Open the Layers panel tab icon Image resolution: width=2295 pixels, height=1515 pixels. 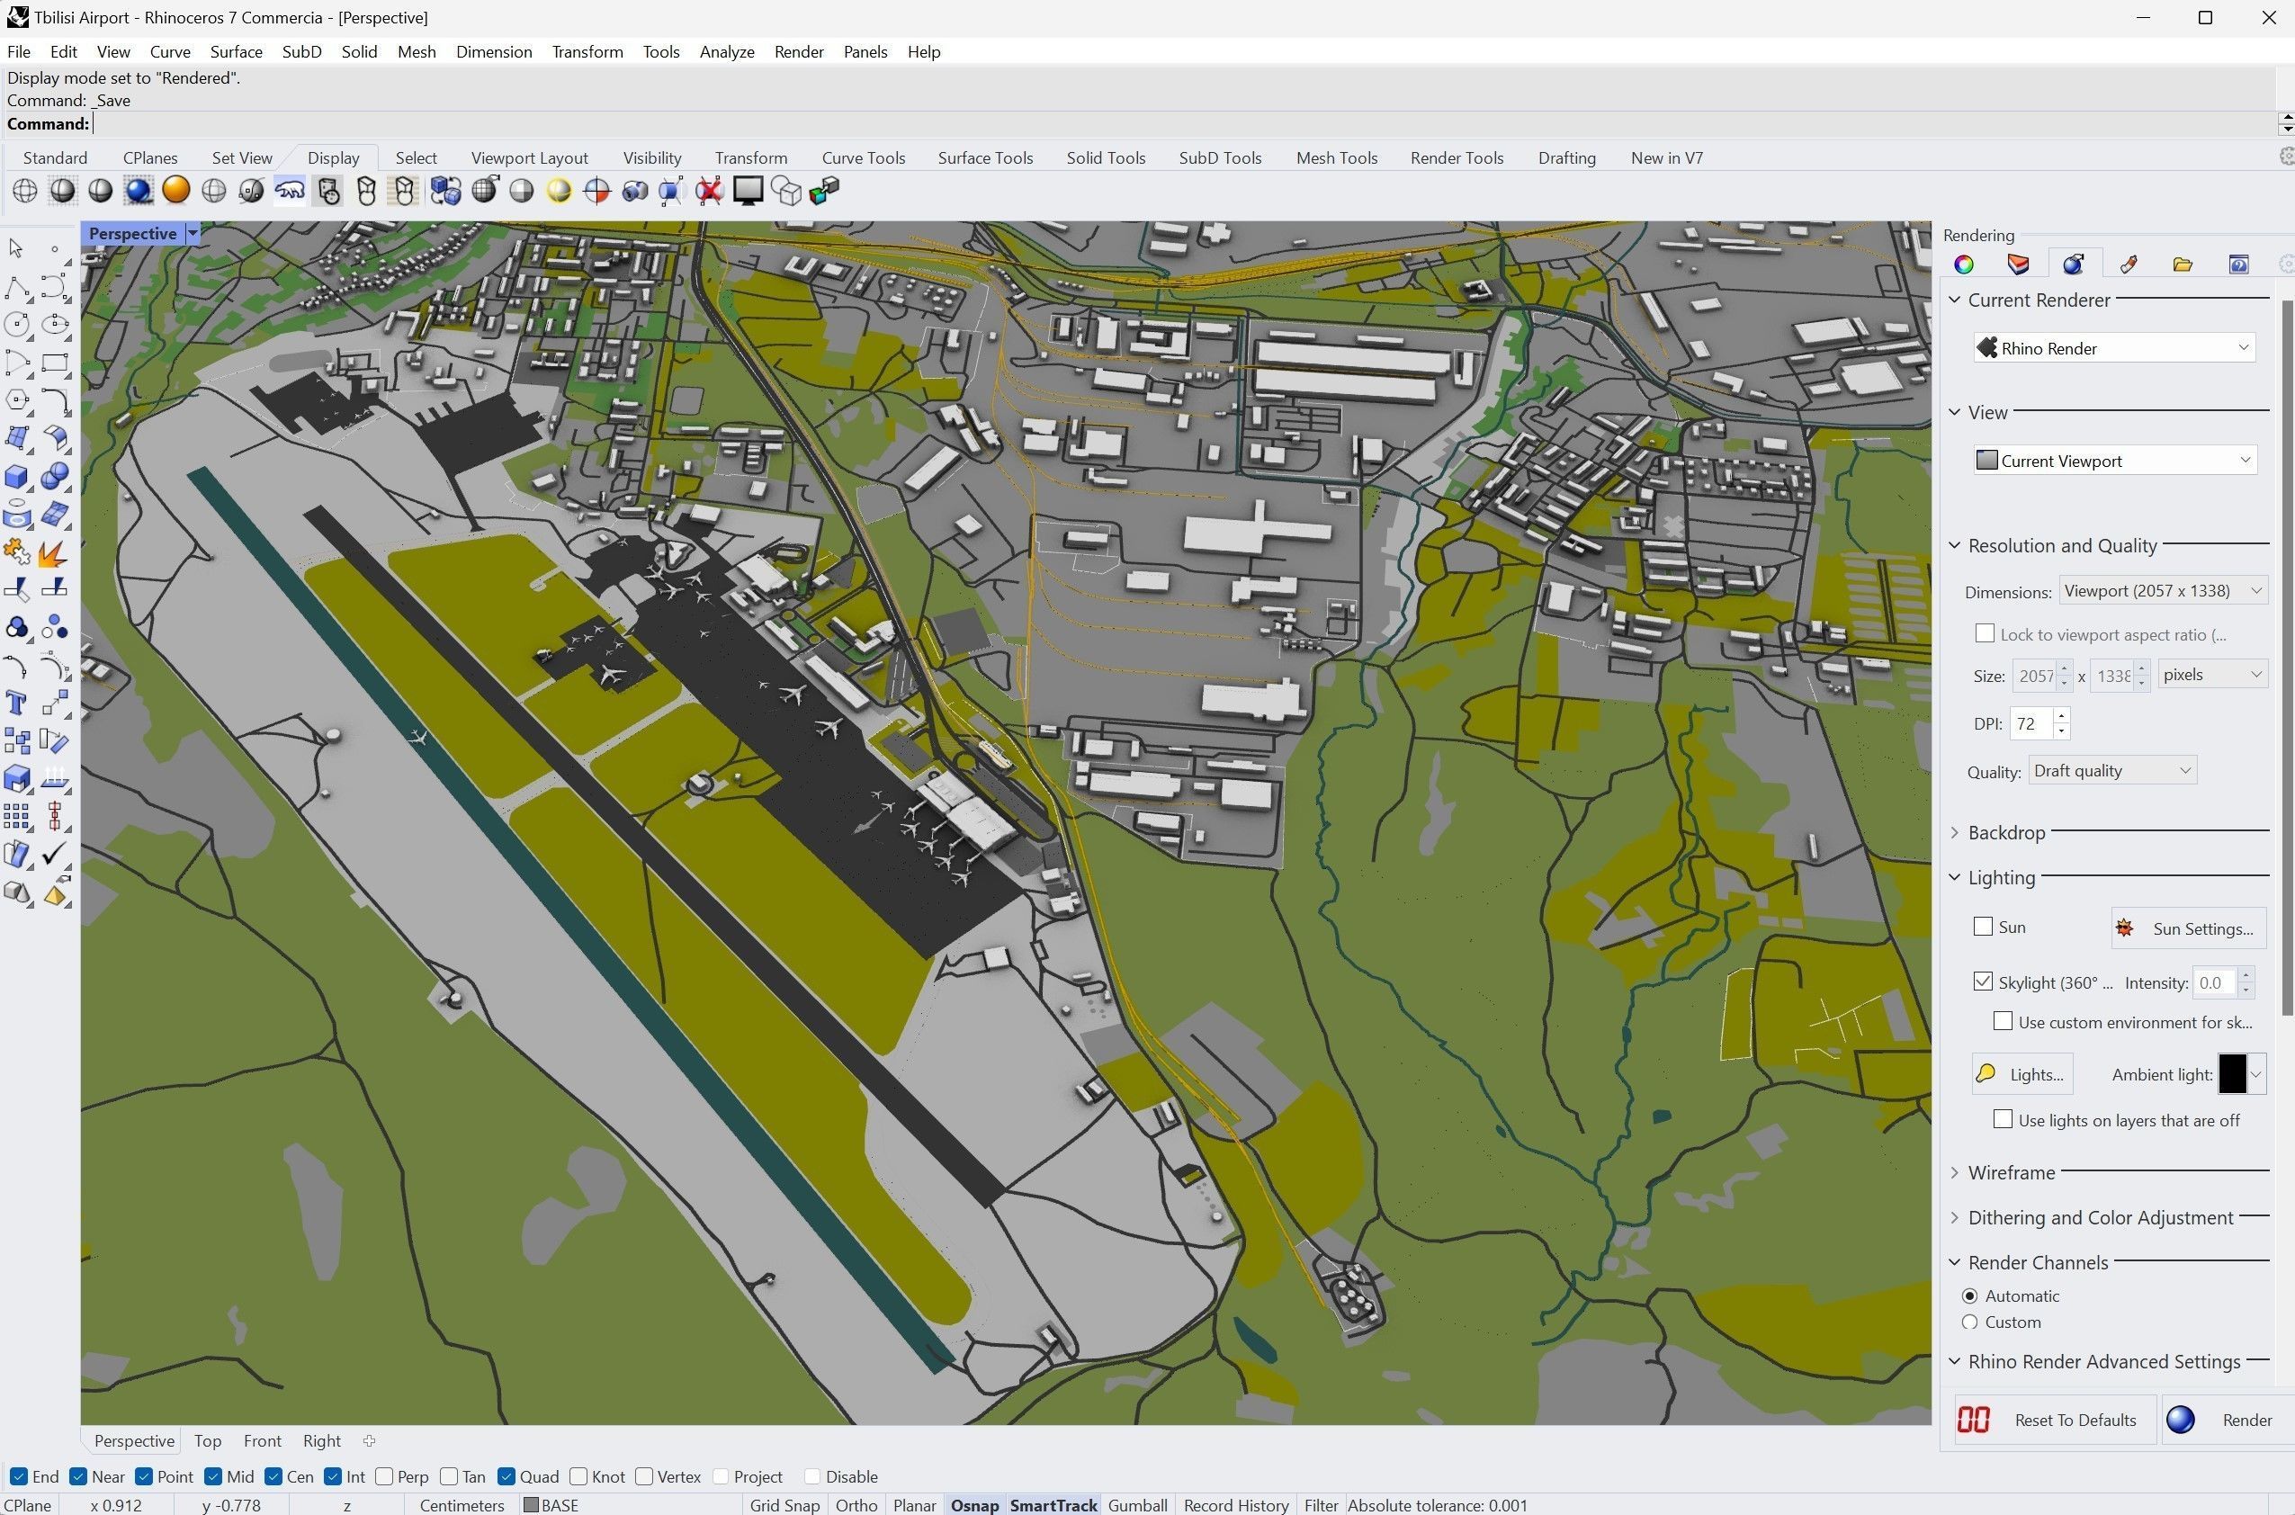2018,264
